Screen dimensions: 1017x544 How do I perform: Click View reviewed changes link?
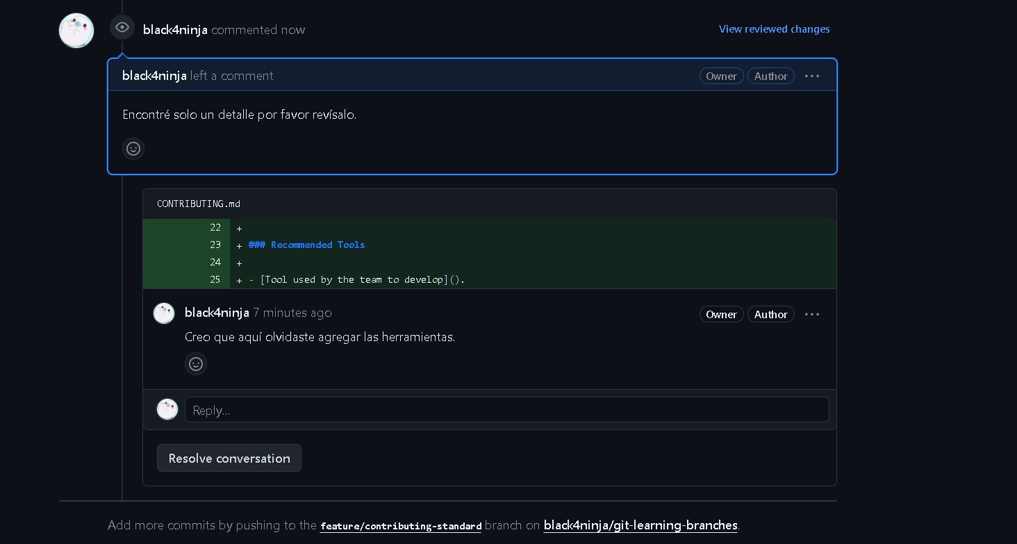[x=774, y=29]
